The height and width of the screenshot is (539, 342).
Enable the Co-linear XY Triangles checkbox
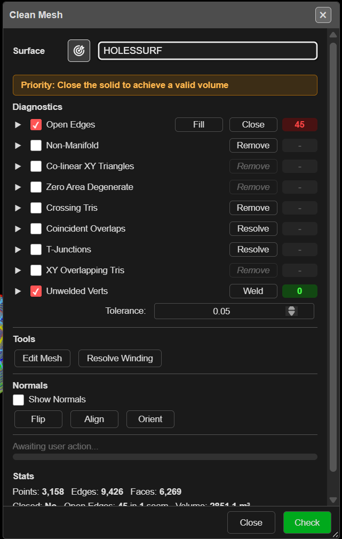click(36, 167)
